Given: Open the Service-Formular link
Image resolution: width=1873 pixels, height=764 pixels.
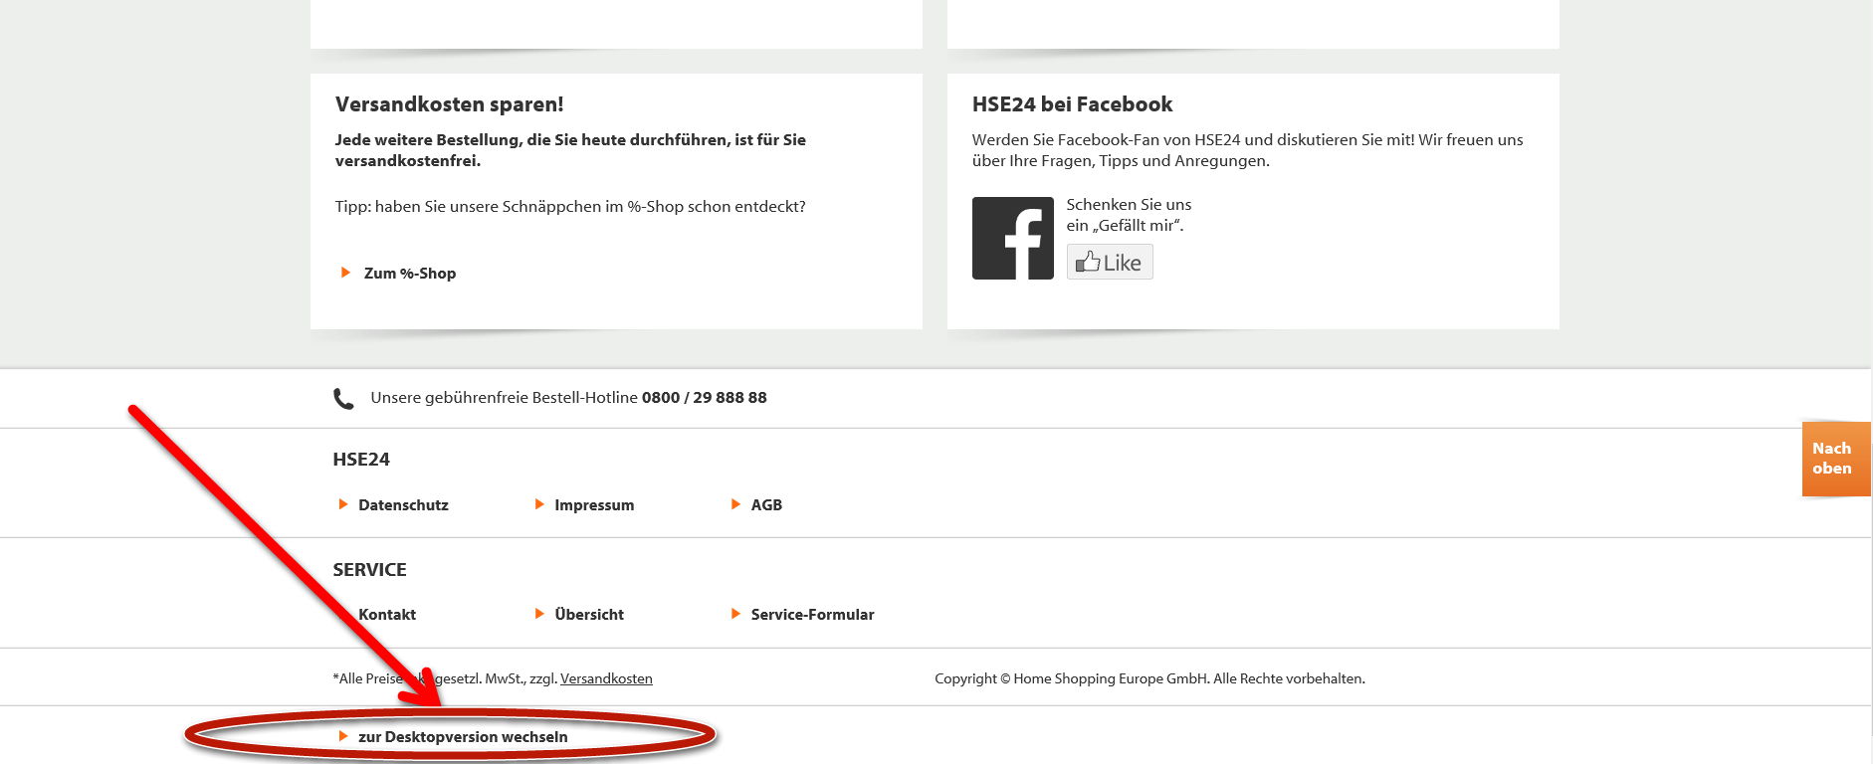Looking at the screenshot, I should click(x=812, y=615).
